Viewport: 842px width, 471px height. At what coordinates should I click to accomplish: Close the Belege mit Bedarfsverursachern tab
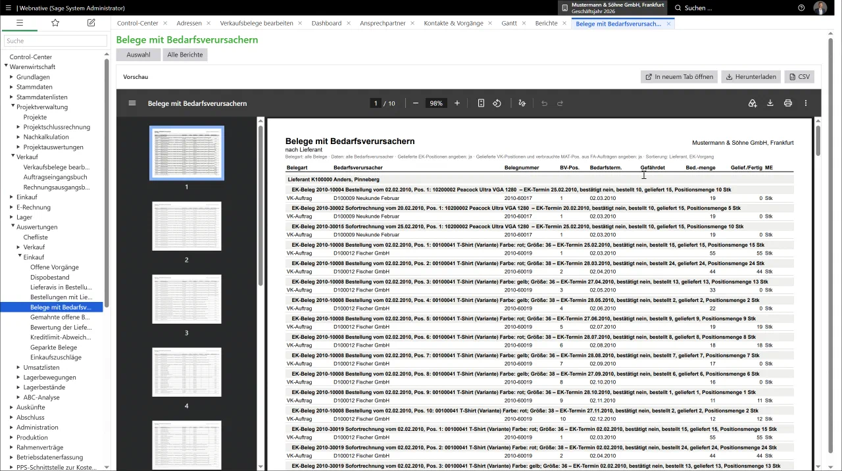tap(668, 23)
